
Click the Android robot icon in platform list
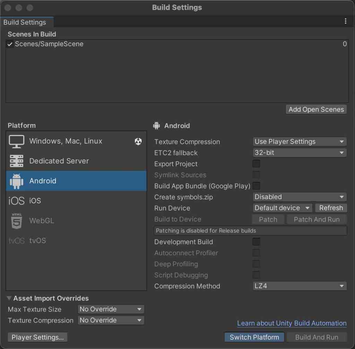(x=17, y=181)
